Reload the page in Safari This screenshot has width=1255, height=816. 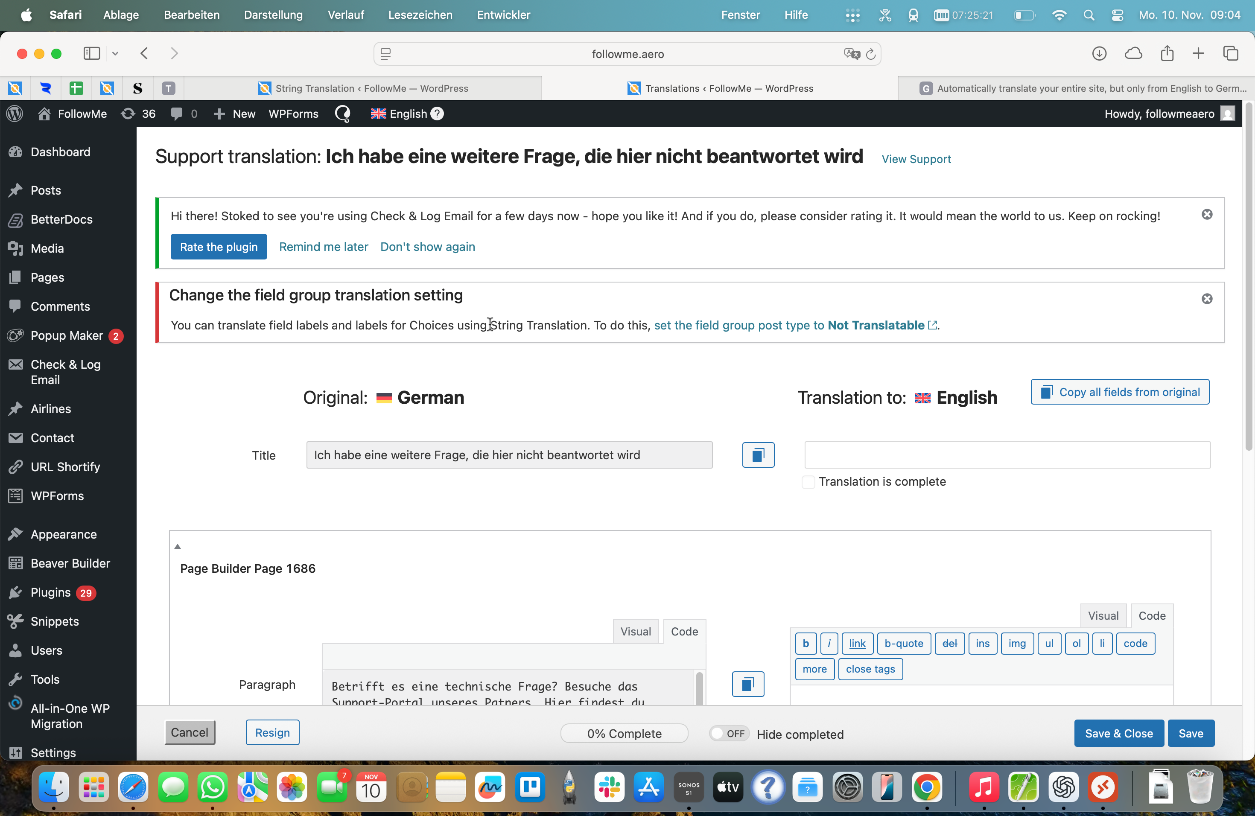point(870,54)
